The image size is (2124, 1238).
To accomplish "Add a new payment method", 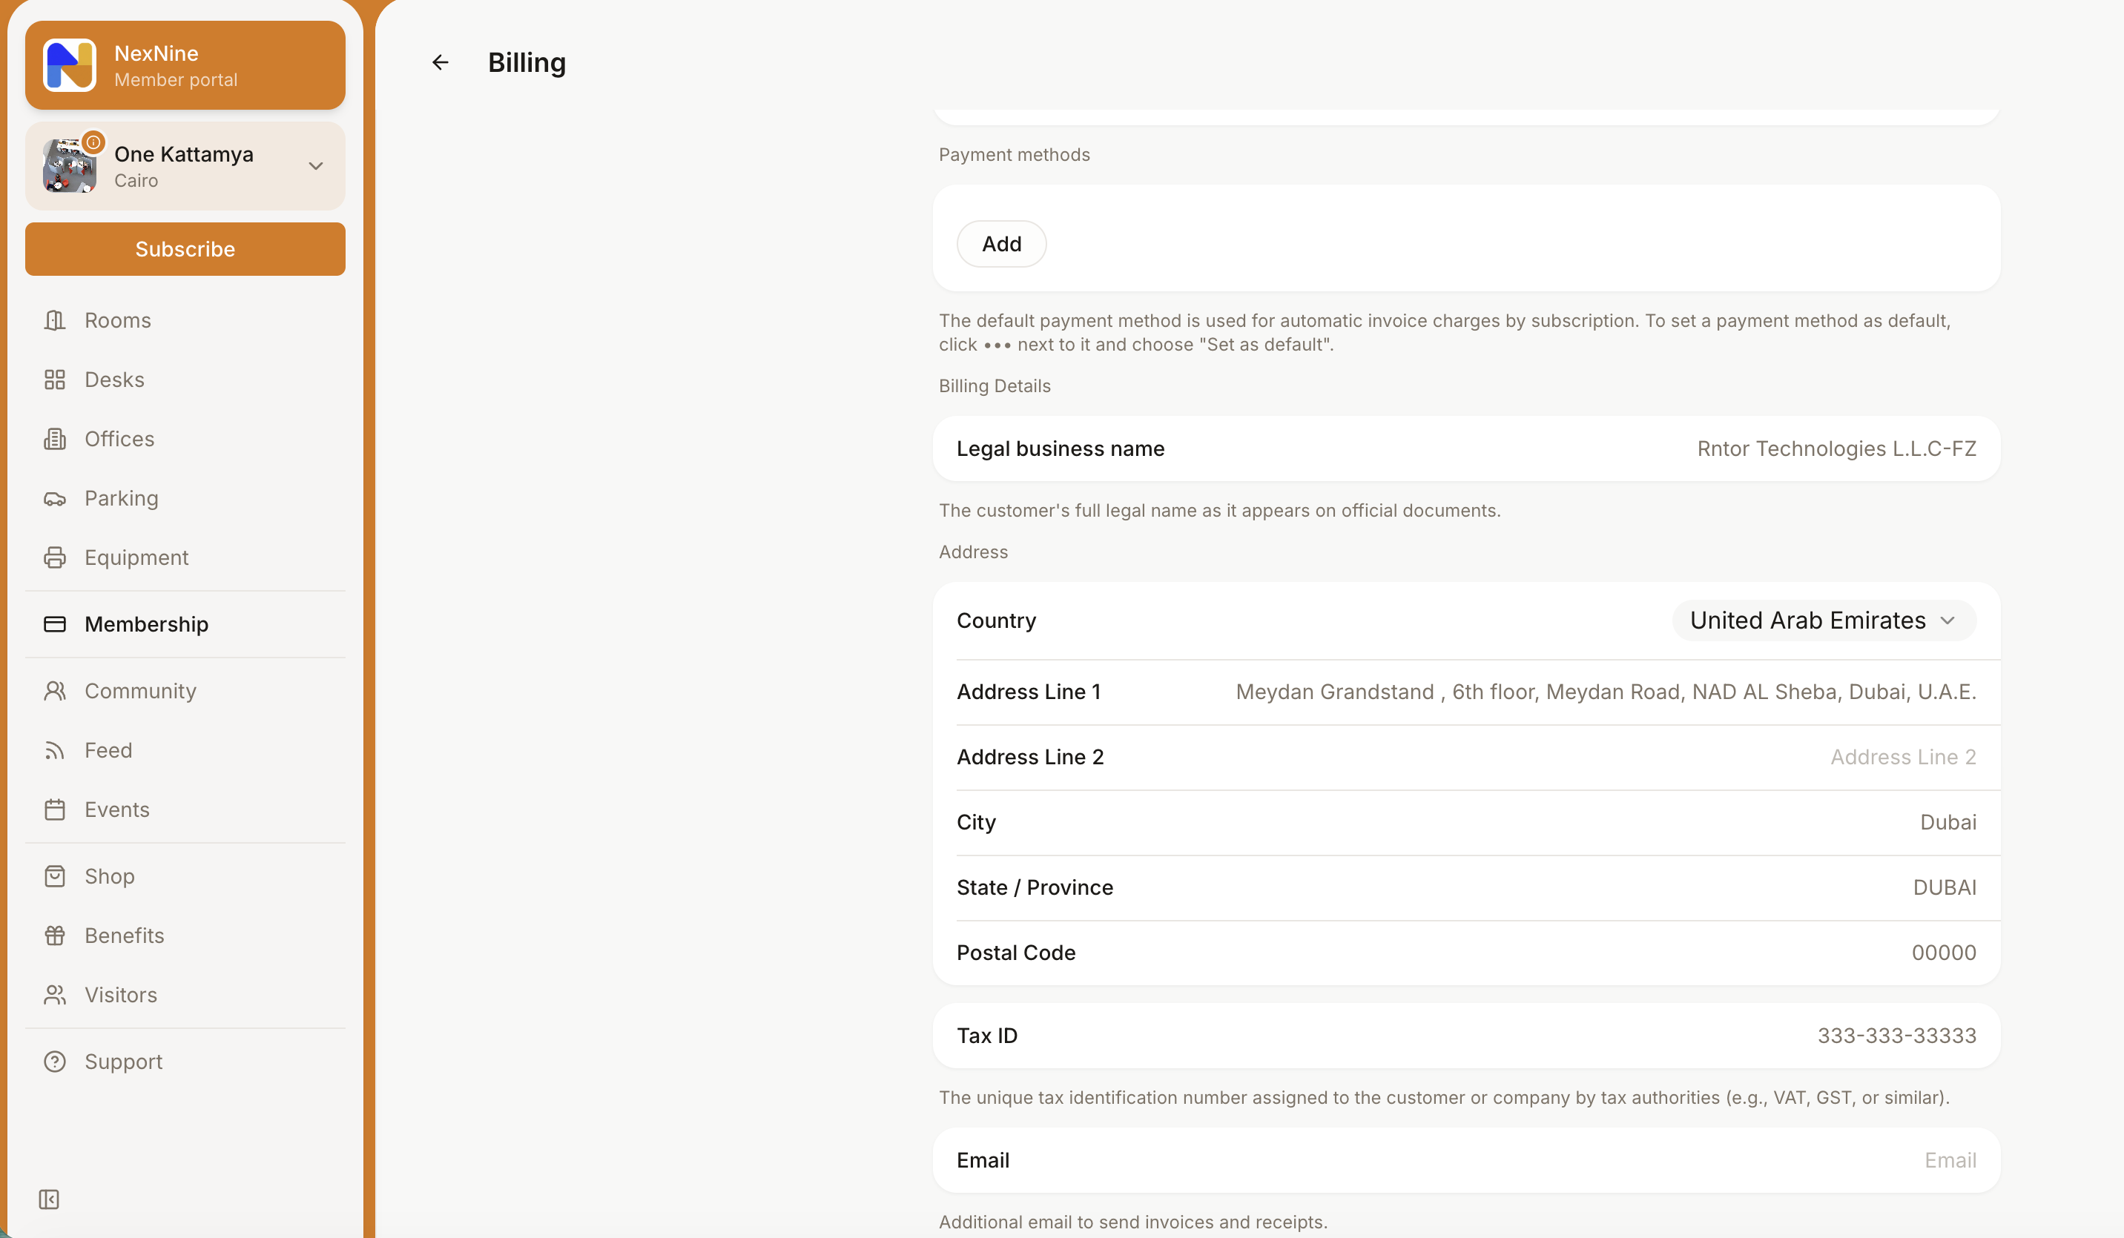I will pos(1001,244).
